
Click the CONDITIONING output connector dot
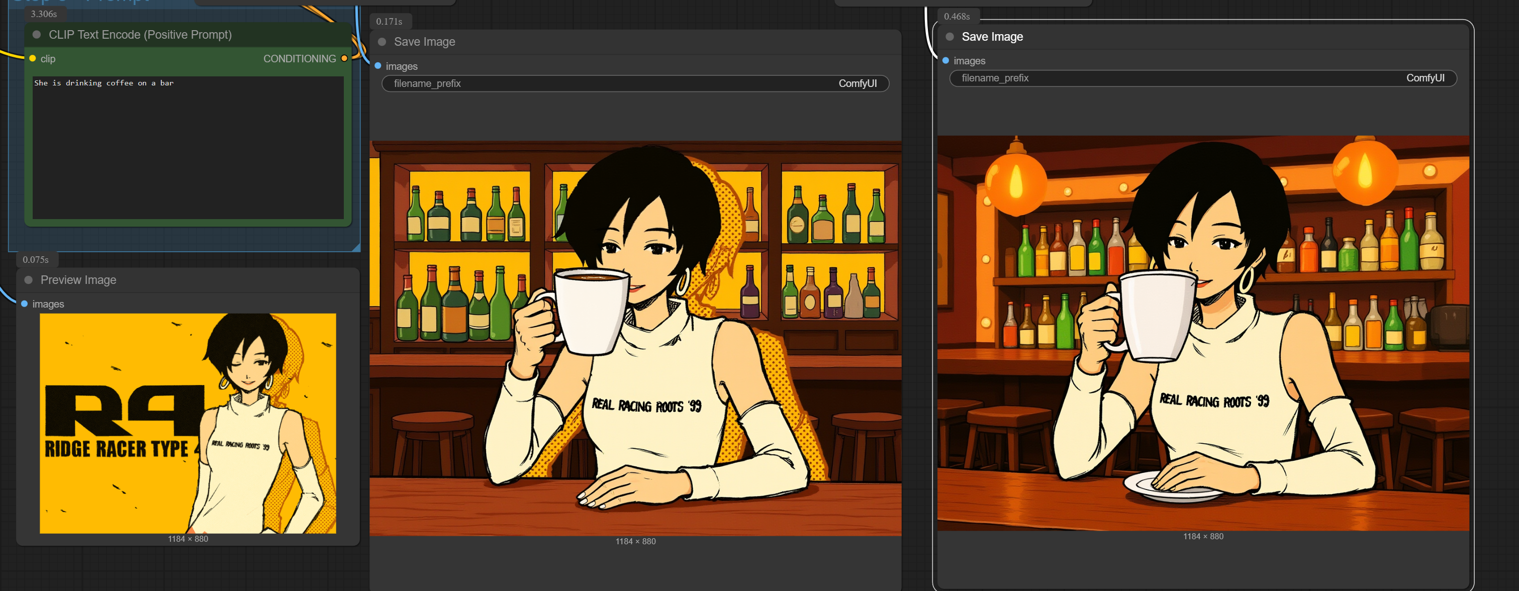point(344,58)
